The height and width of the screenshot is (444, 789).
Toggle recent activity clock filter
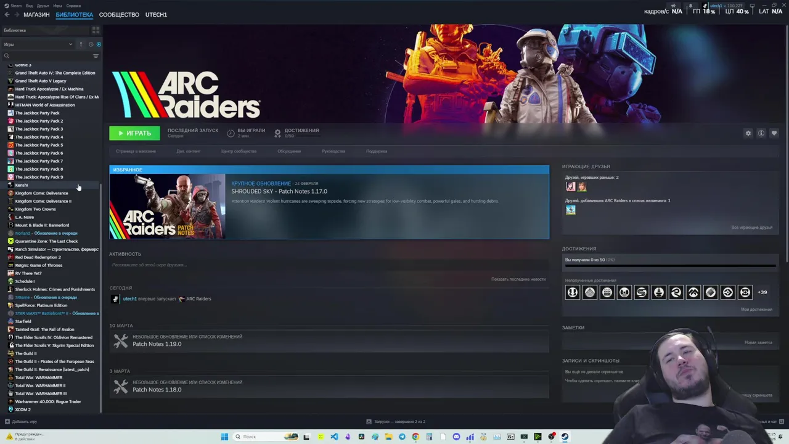point(91,44)
